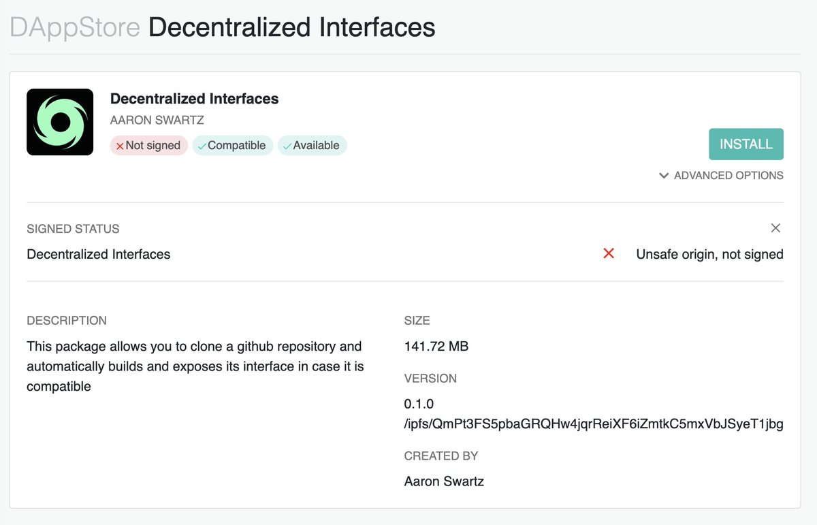Click the Decentralized Interfaces package title

194,99
